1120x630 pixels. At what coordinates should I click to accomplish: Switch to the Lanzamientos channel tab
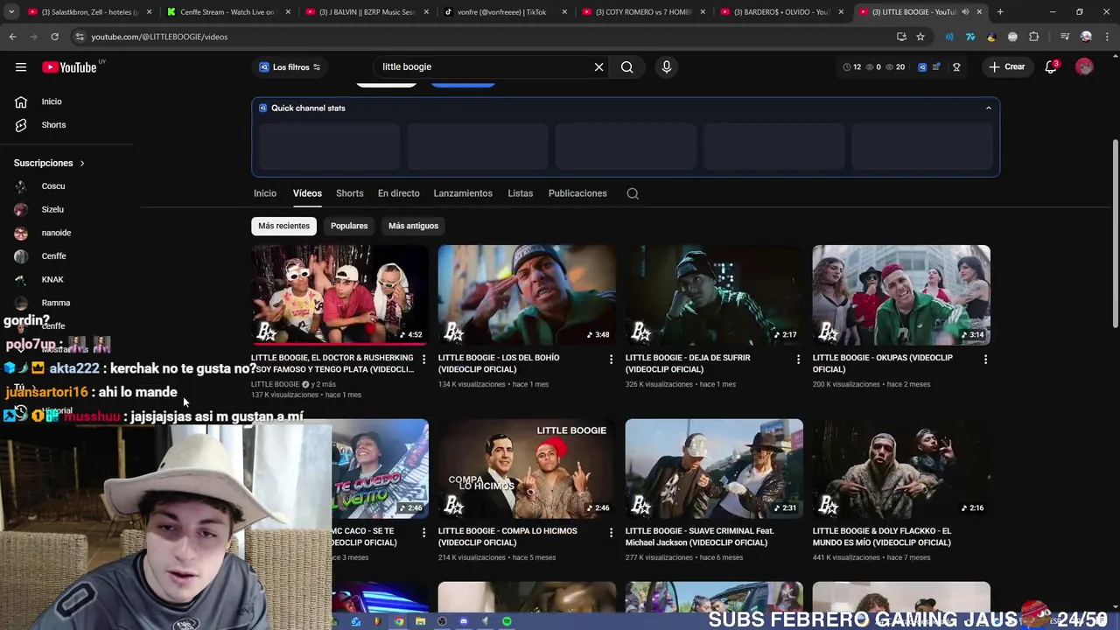click(463, 193)
